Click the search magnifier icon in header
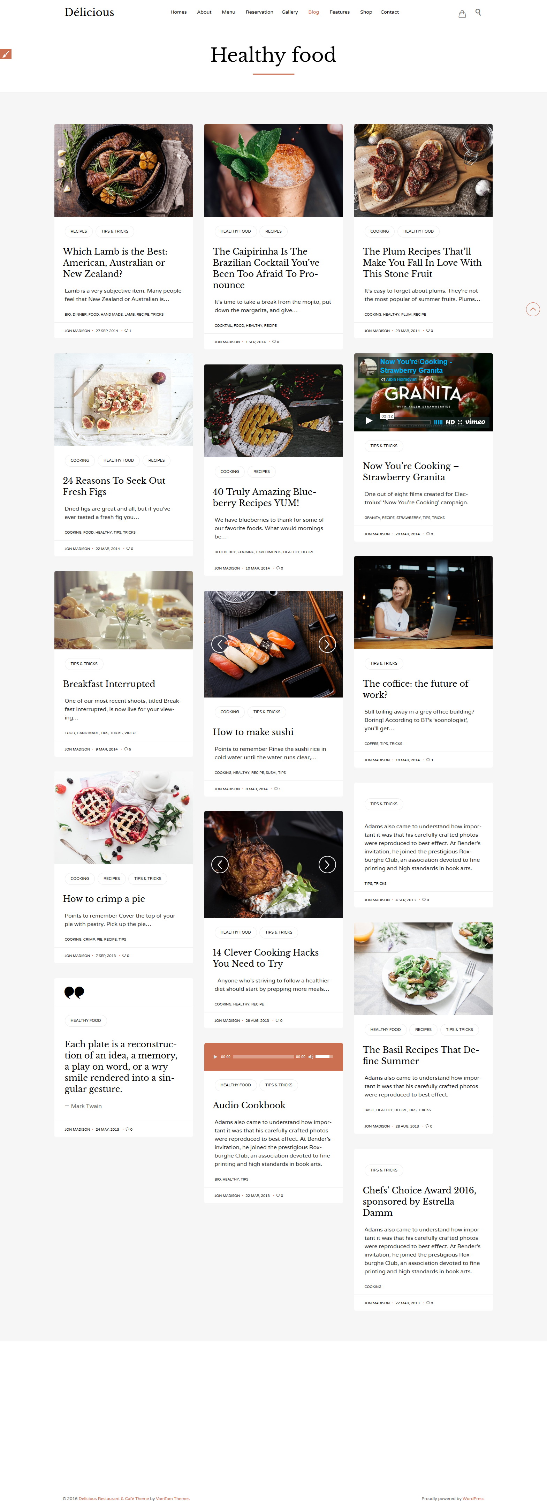This screenshot has height=1508, width=547. (478, 12)
